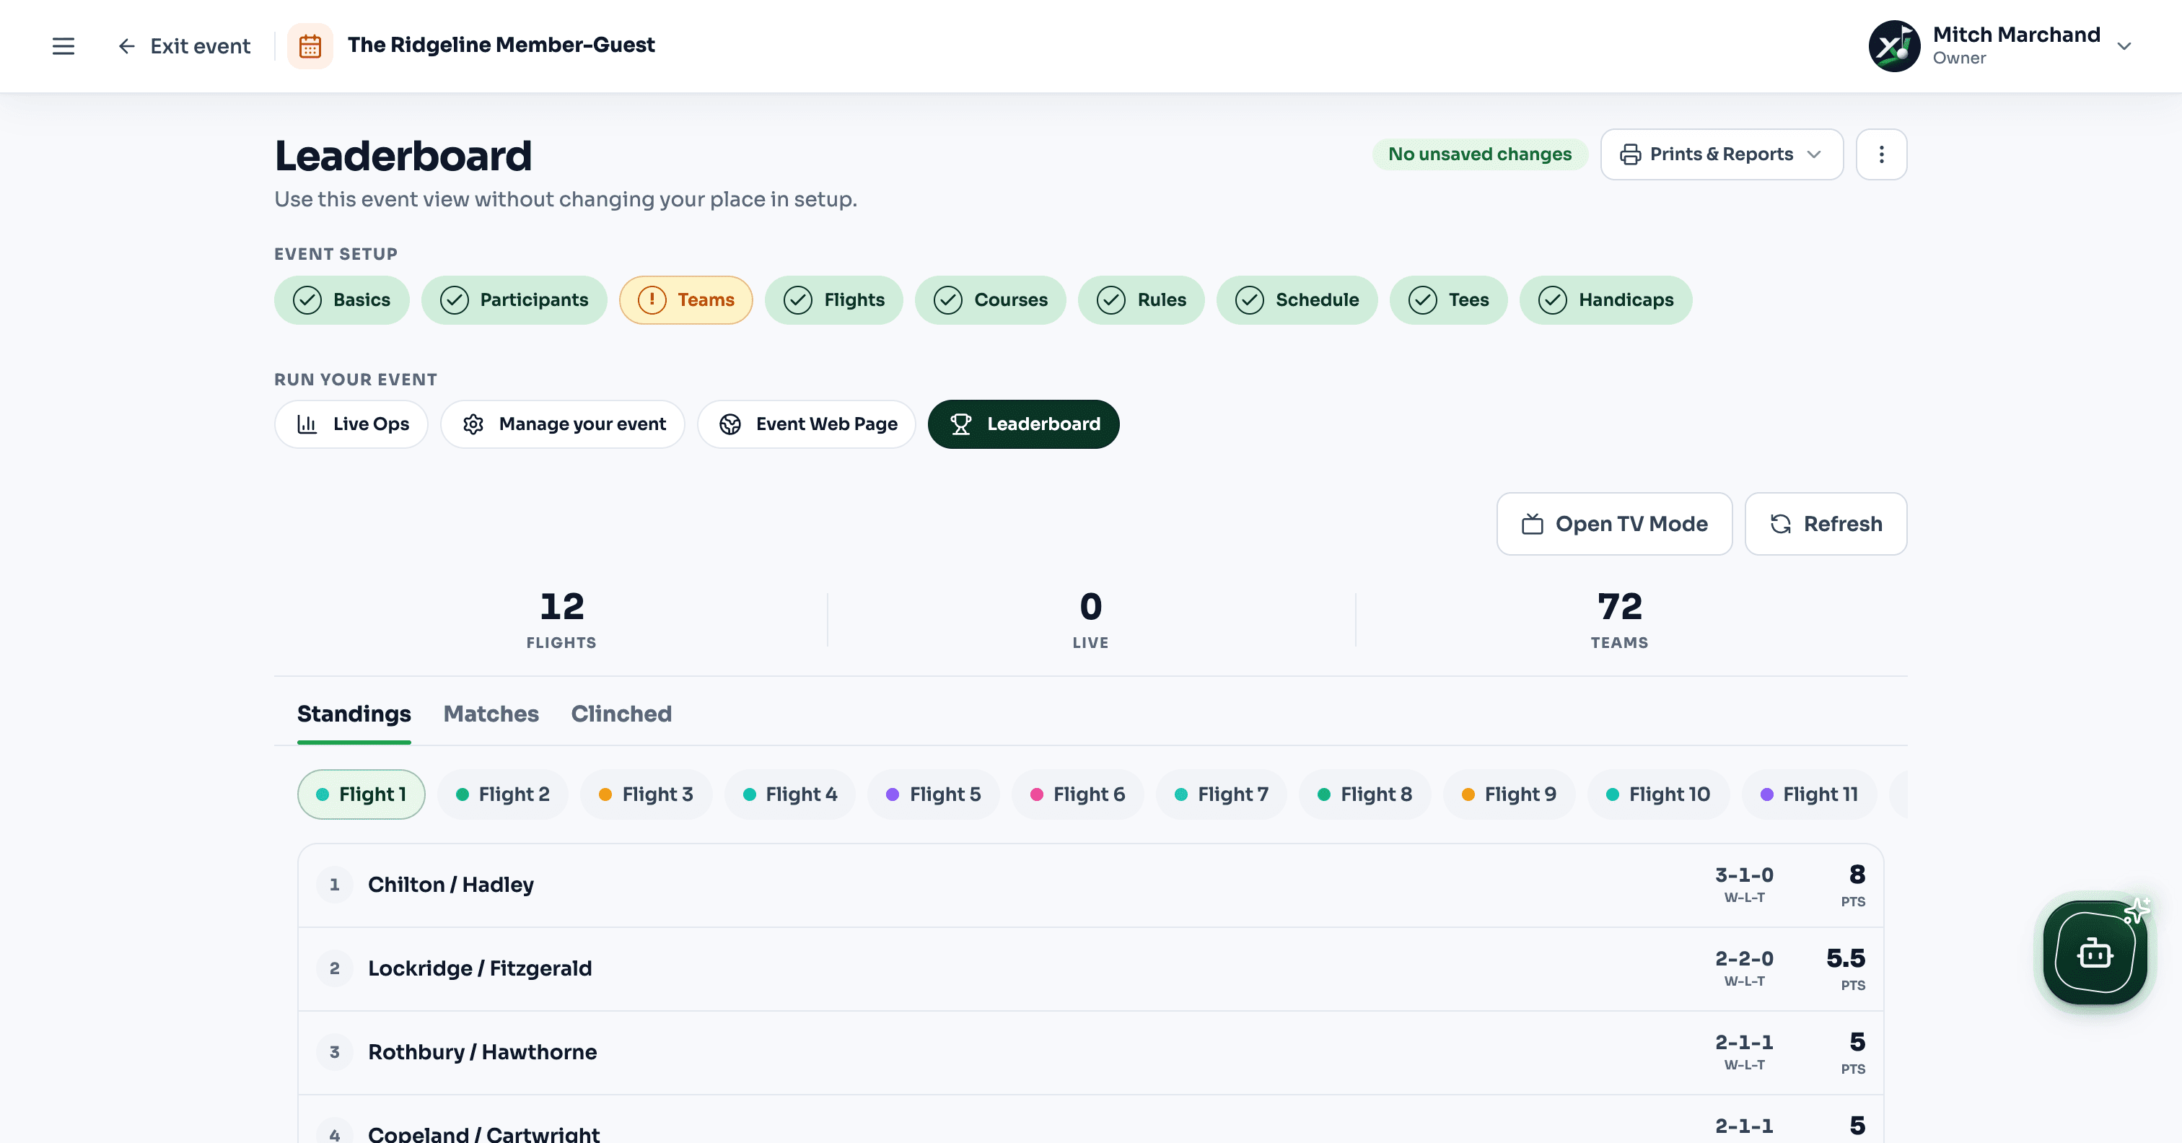Select the Leaderboard trophy pill

point(1023,424)
